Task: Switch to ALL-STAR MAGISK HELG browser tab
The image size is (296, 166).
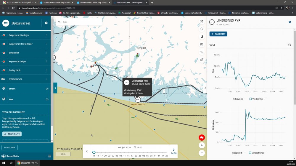Action: coord(20,3)
